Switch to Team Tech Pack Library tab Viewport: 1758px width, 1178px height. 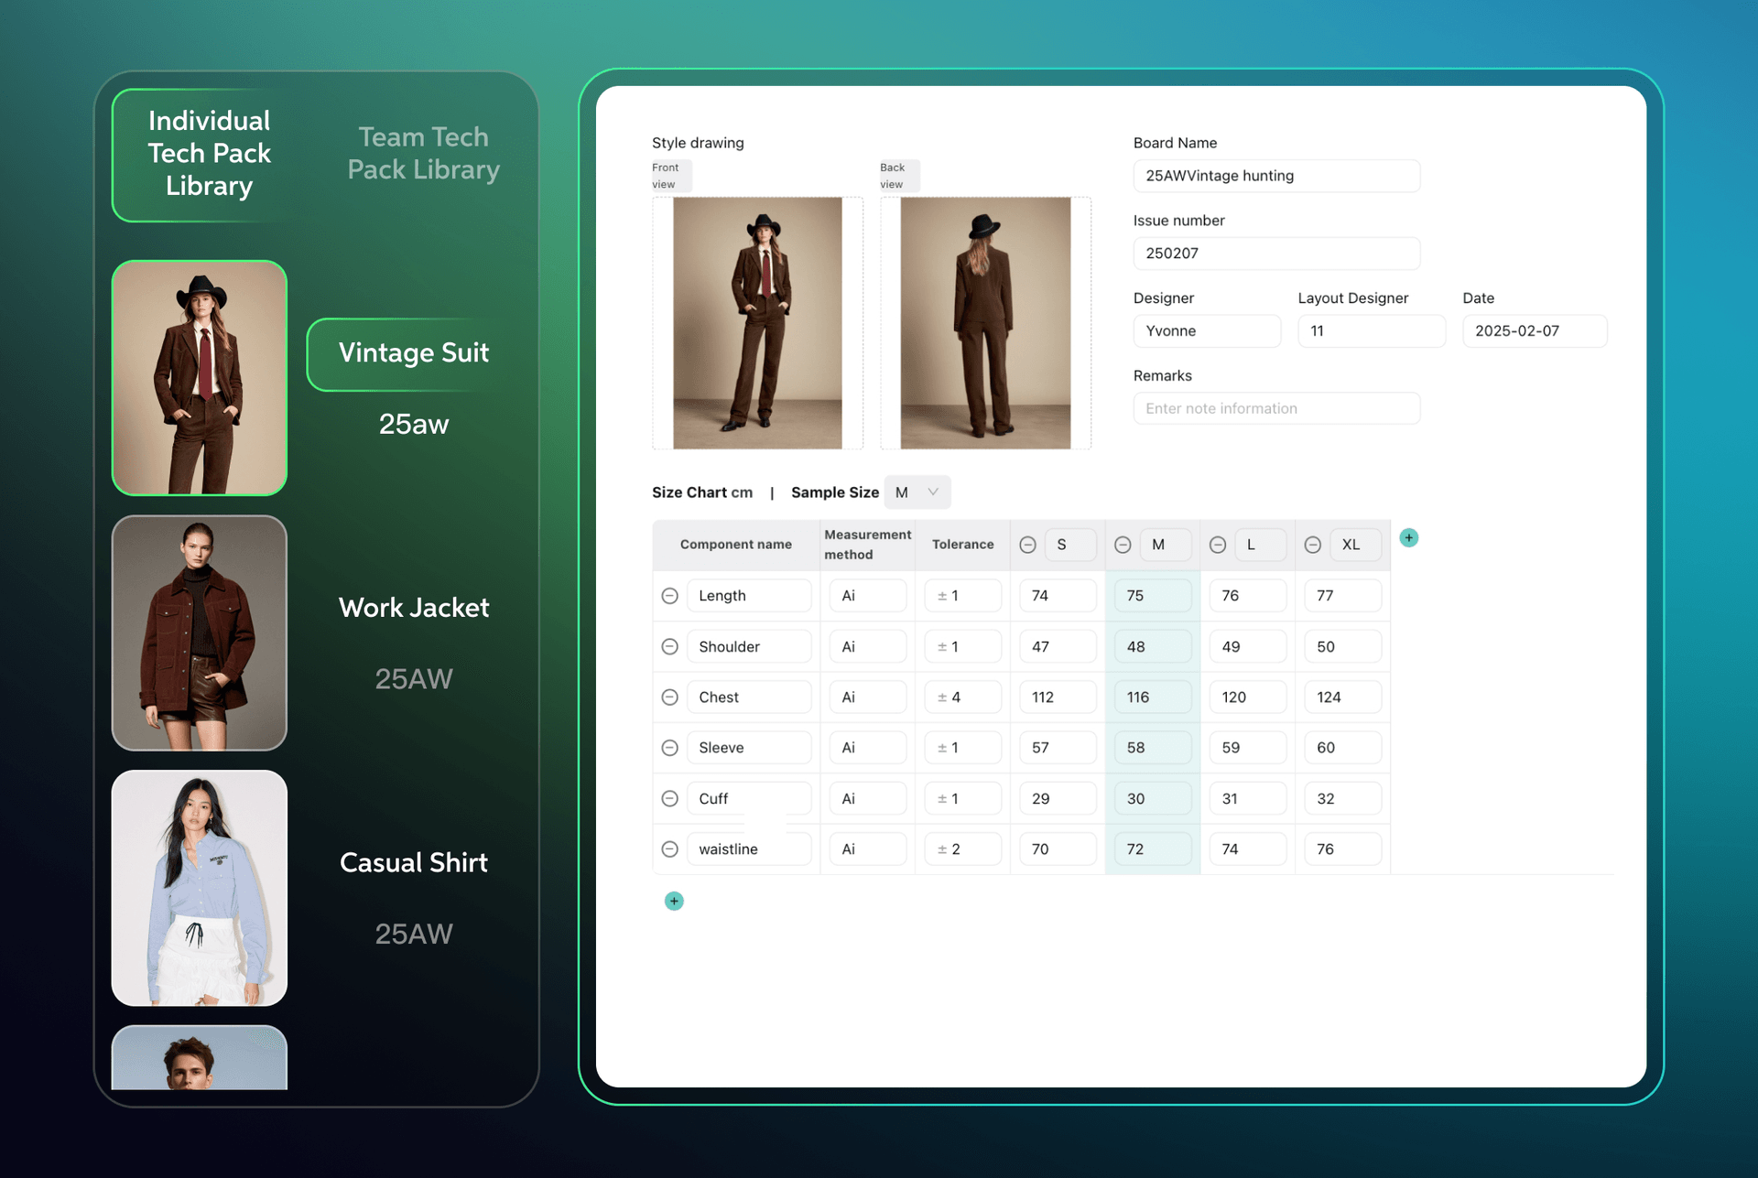coord(423,154)
